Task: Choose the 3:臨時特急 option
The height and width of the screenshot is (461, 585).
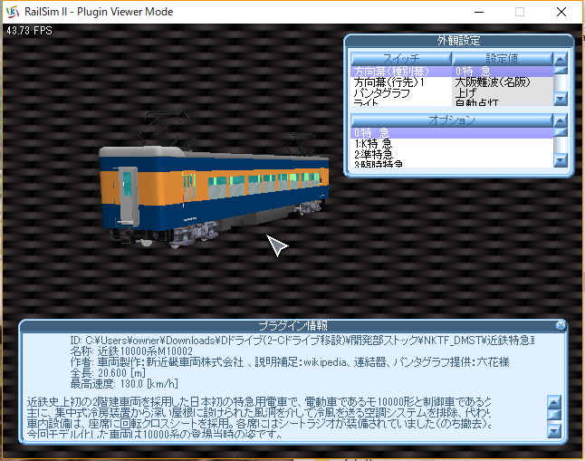Action: (452, 164)
